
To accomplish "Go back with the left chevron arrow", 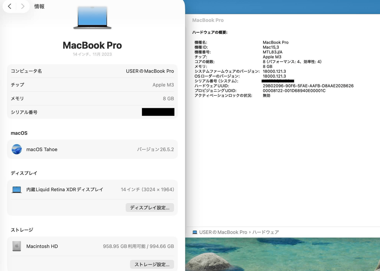I will 10,6.
